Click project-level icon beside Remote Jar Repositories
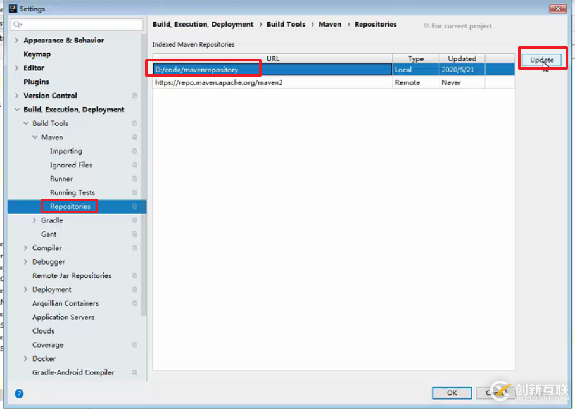 [135, 275]
